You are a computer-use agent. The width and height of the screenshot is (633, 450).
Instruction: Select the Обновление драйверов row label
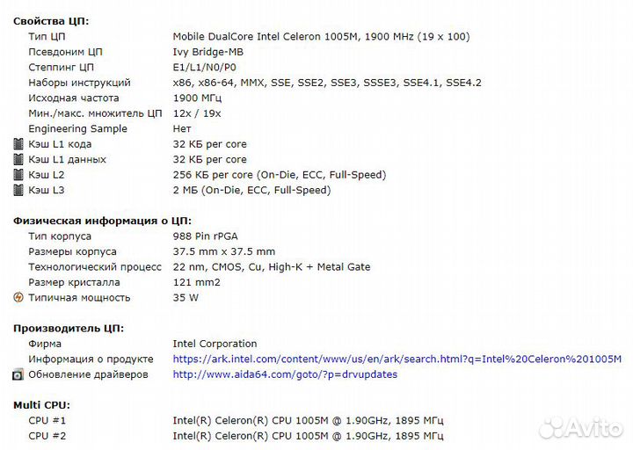[x=88, y=374]
